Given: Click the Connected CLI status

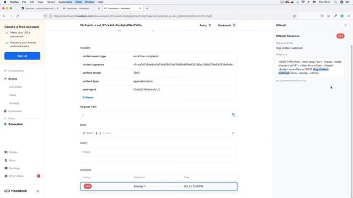Looking at the screenshot, I should (x=15, y=124).
